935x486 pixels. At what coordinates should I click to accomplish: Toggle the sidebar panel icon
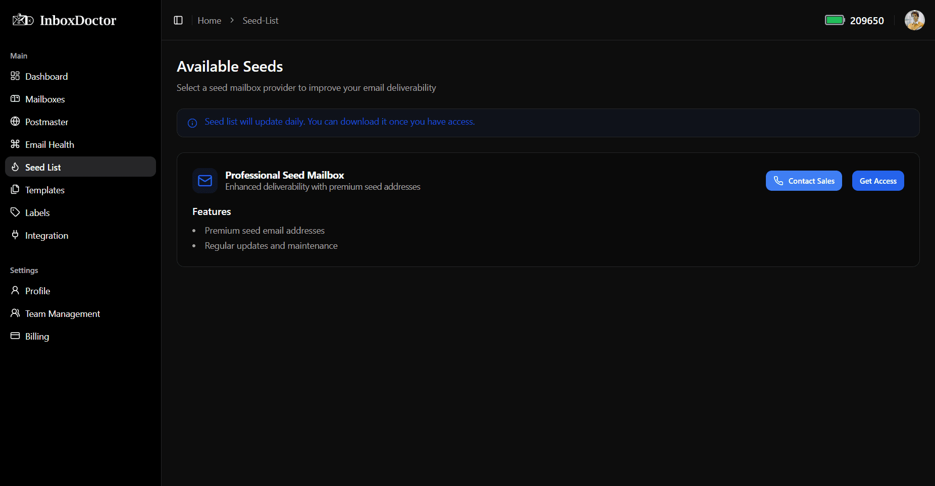pos(178,20)
